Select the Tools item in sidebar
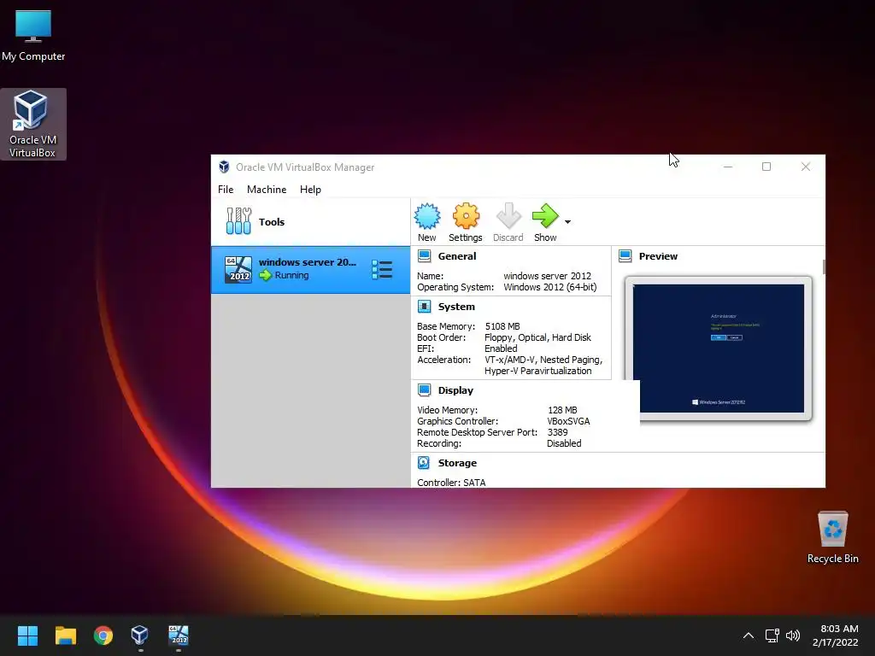 (310, 221)
